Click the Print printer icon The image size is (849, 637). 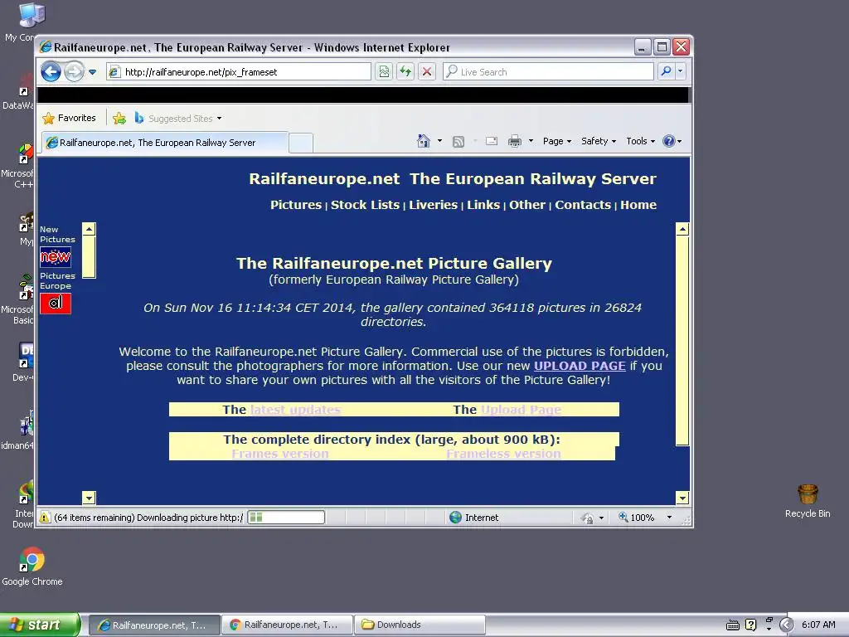pyautogui.click(x=514, y=141)
